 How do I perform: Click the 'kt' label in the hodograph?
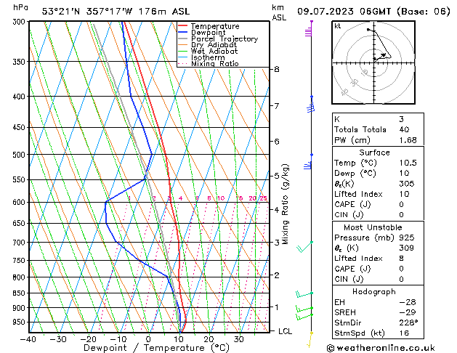(338, 26)
